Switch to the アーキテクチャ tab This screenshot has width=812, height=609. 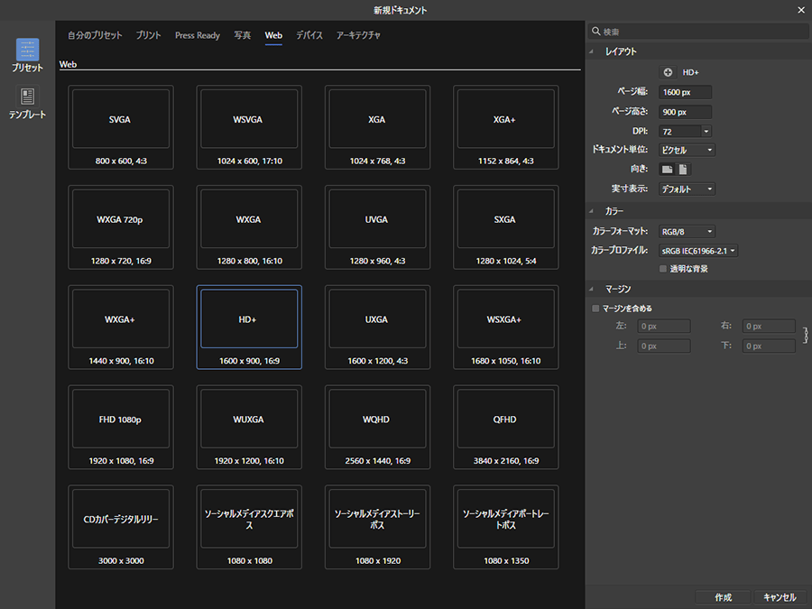click(x=358, y=36)
